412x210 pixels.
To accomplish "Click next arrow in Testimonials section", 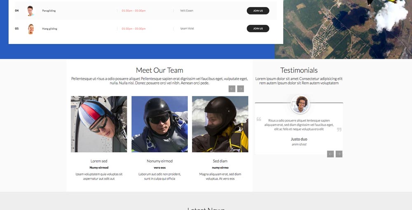I will tap(339, 154).
